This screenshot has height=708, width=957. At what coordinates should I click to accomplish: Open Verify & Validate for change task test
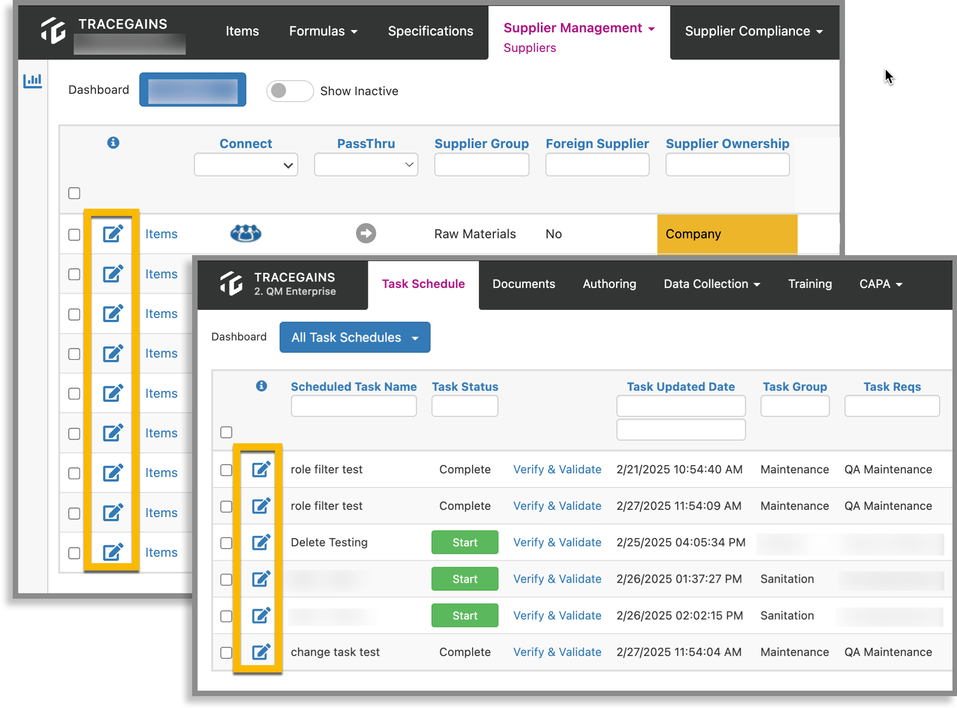[x=557, y=652]
